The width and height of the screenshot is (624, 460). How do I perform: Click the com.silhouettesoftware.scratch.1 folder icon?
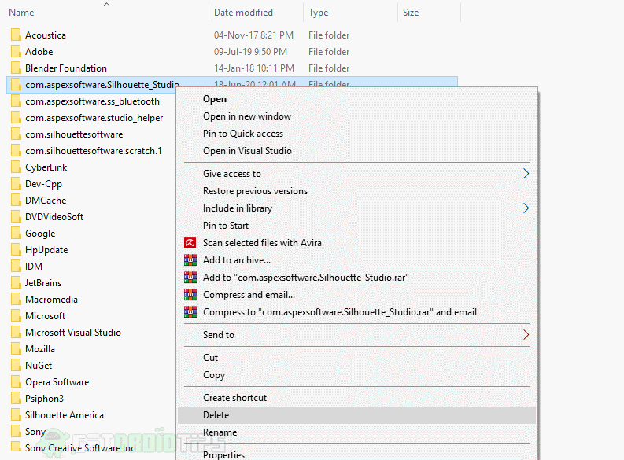click(x=16, y=151)
